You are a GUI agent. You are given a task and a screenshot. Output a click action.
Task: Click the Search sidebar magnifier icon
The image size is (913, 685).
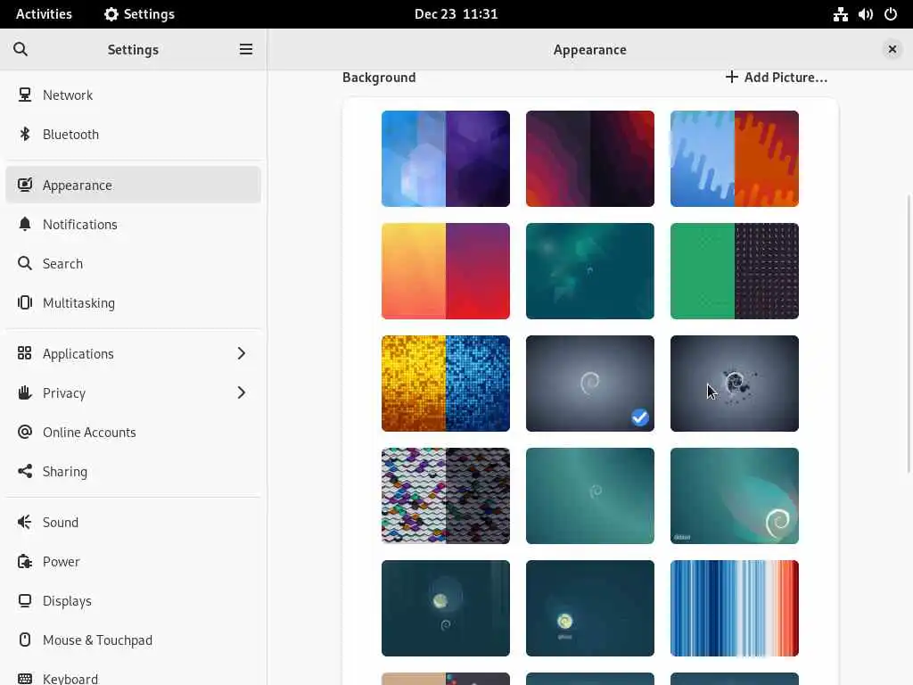coord(24,263)
